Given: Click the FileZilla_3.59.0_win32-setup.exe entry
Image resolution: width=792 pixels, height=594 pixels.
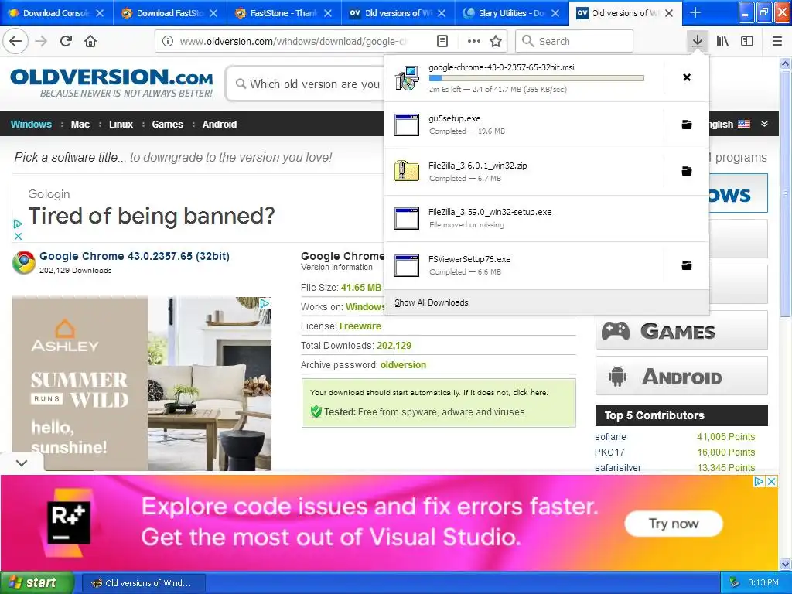Looking at the screenshot, I should (x=547, y=218).
